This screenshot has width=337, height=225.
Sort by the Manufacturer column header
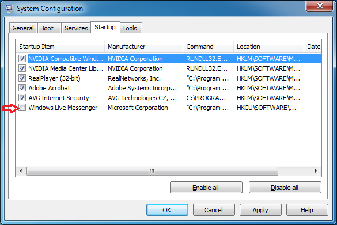144,47
